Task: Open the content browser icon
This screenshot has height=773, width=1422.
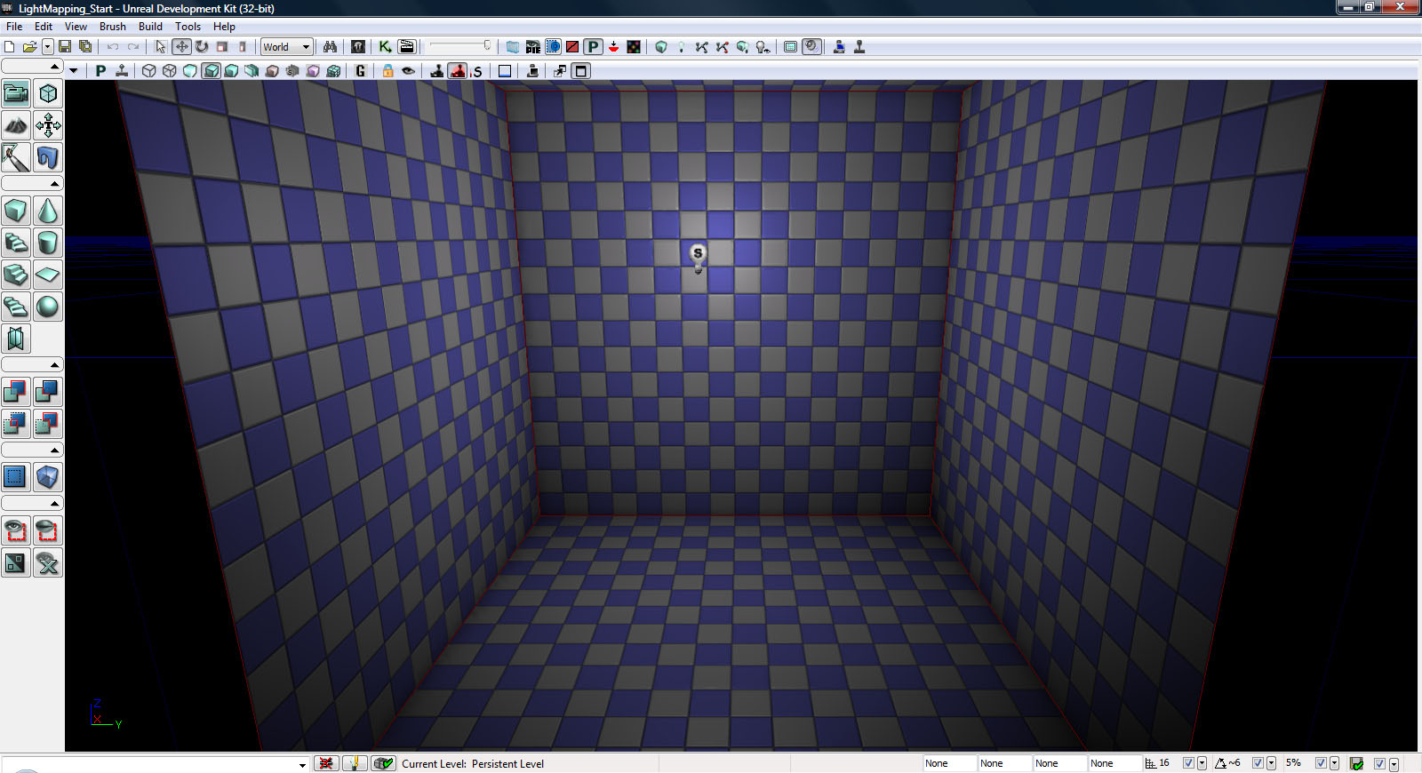Action: tap(358, 47)
